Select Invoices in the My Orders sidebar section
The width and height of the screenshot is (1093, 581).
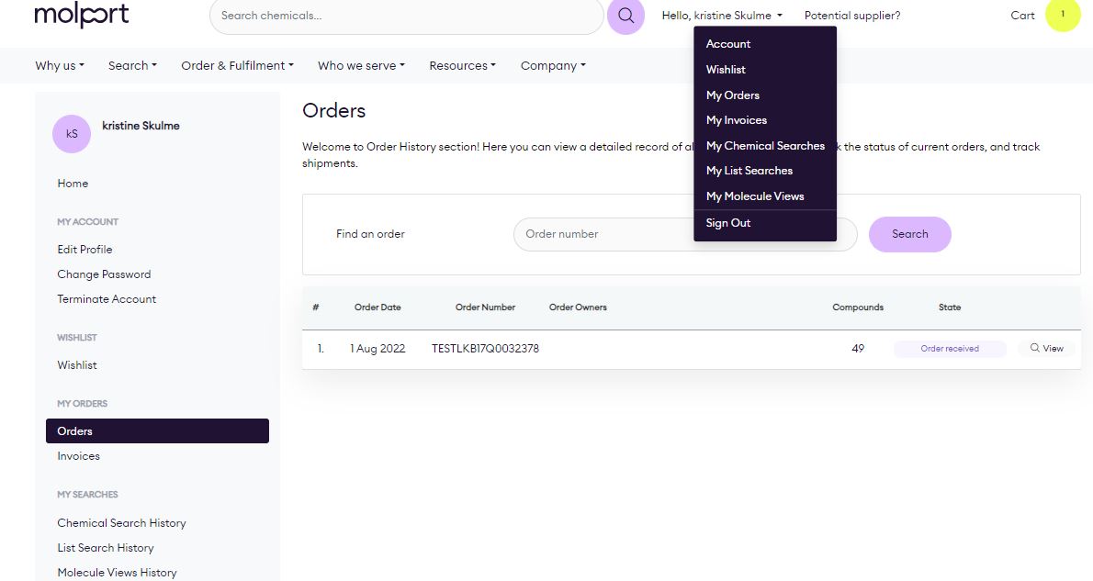coord(78,455)
